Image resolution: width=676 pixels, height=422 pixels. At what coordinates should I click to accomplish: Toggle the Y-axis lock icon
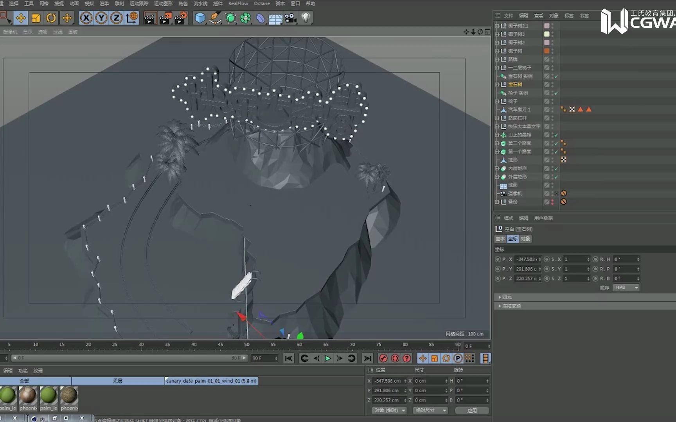click(x=101, y=18)
